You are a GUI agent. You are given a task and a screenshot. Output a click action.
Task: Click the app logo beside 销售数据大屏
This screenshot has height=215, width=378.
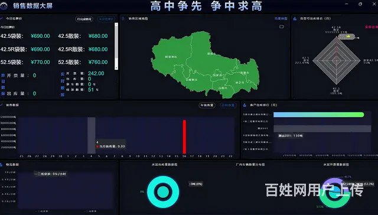(x=4, y=6)
